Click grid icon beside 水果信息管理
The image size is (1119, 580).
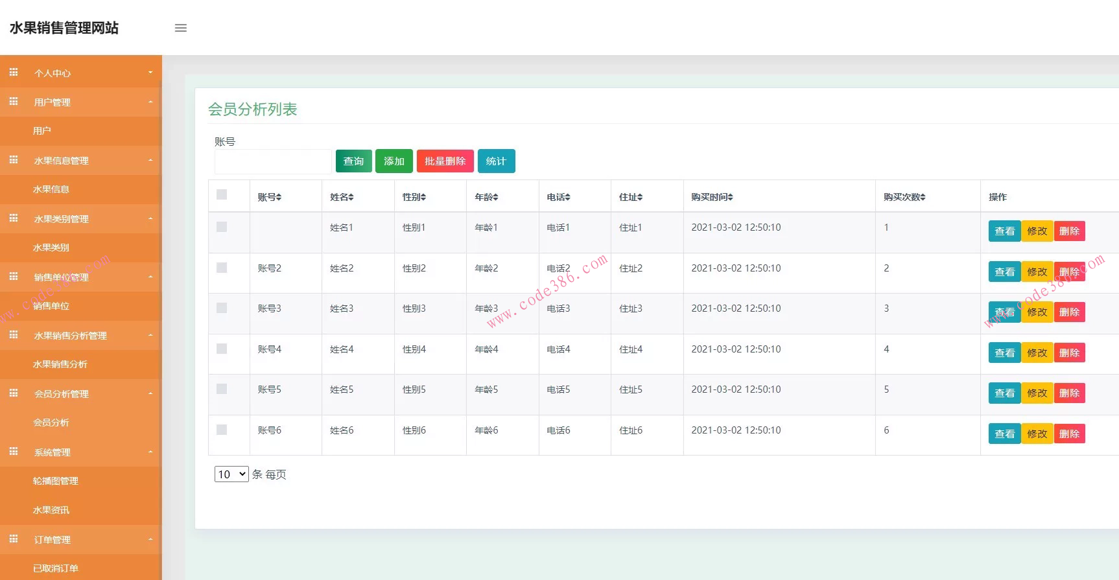(14, 160)
